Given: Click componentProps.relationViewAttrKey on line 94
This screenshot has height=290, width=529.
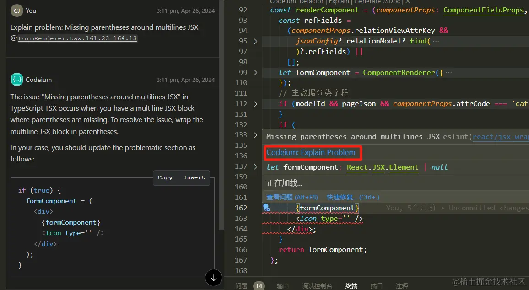Looking at the screenshot, I should pos(363,31).
